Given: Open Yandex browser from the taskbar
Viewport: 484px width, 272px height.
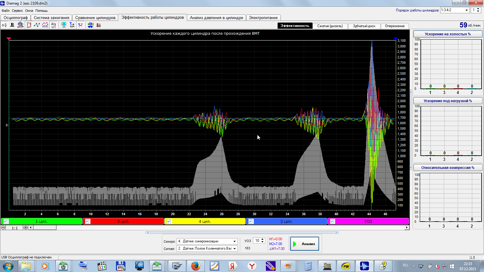Looking at the screenshot, I should pos(252,266).
